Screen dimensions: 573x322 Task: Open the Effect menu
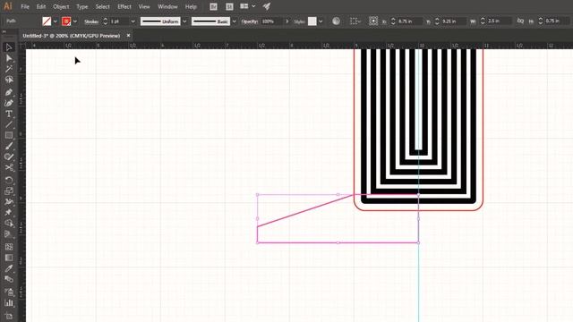(x=124, y=6)
